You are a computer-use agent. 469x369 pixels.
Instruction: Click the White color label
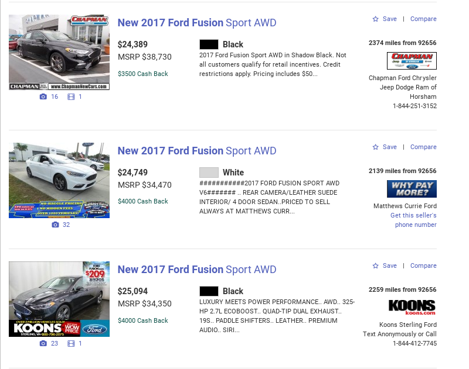pos(233,173)
